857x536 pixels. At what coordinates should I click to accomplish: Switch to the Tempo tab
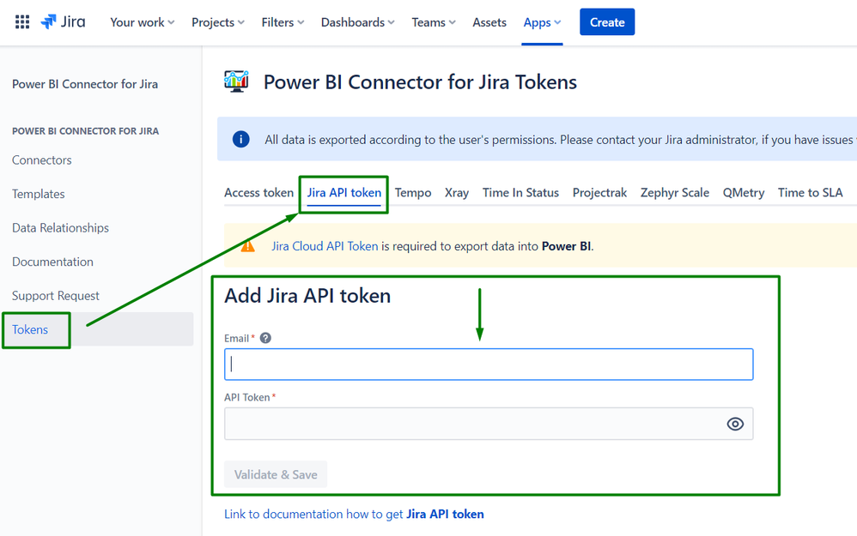click(x=413, y=193)
